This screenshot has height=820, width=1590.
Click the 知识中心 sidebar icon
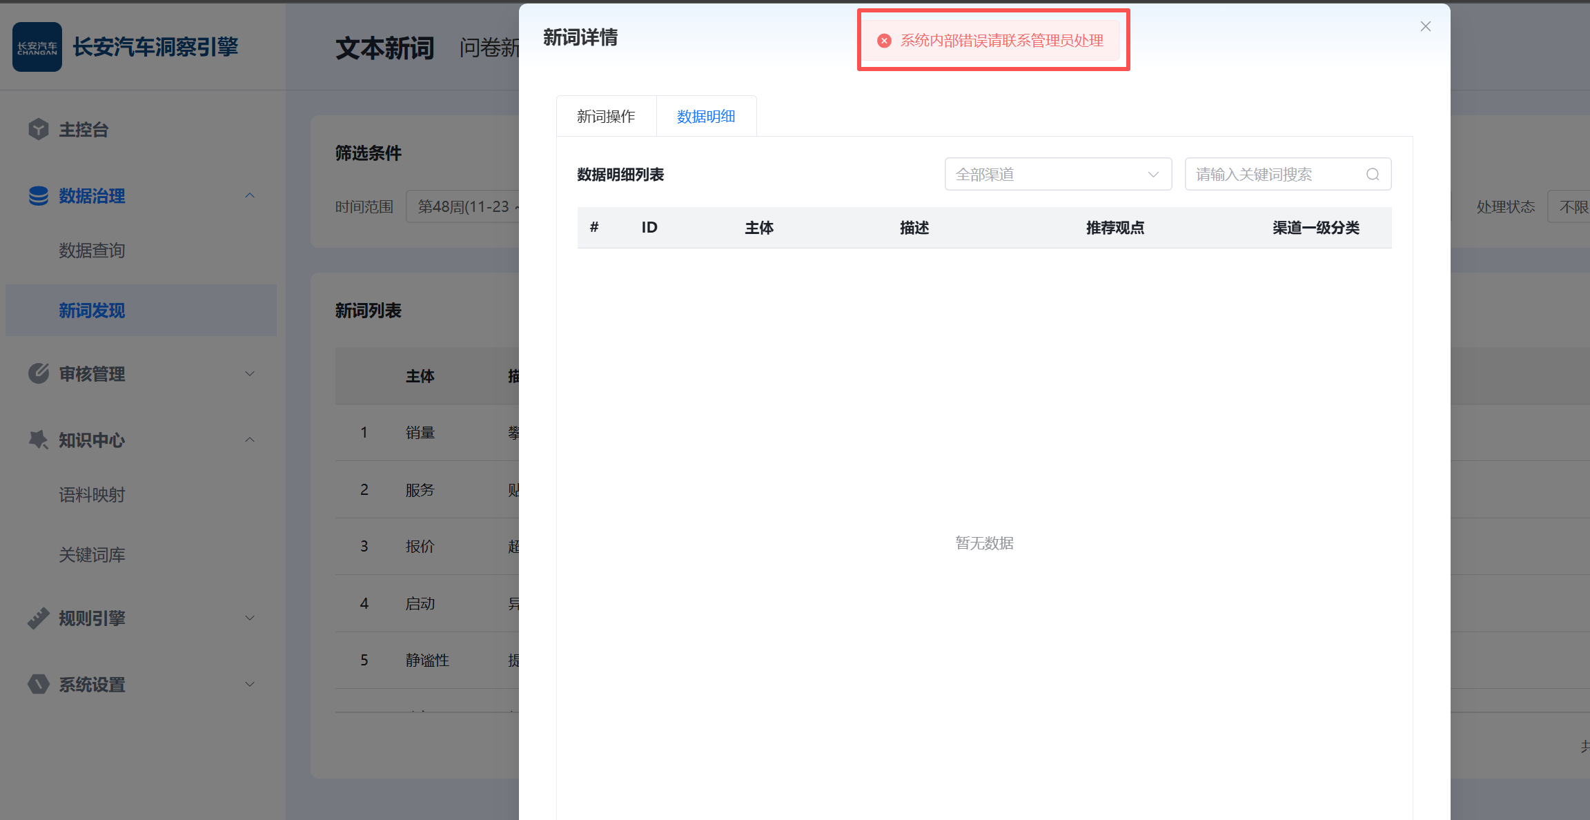pos(39,440)
